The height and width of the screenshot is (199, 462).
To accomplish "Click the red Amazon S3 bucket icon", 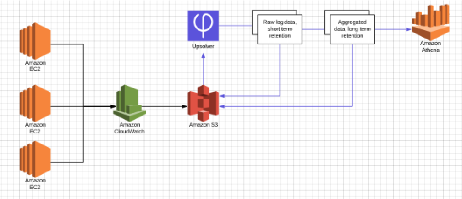I will click(x=203, y=103).
